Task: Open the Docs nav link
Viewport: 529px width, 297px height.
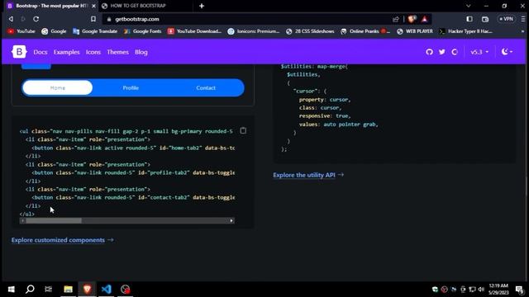Action: 41,52
